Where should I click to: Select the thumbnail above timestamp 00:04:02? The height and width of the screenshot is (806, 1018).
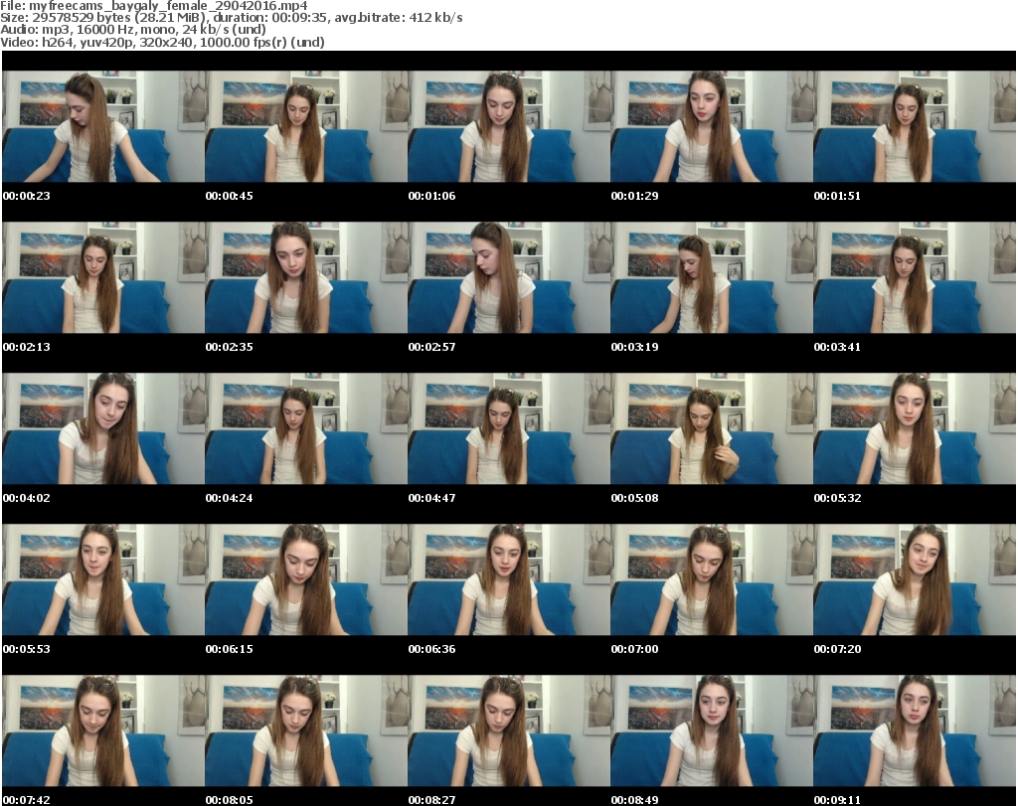[103, 429]
